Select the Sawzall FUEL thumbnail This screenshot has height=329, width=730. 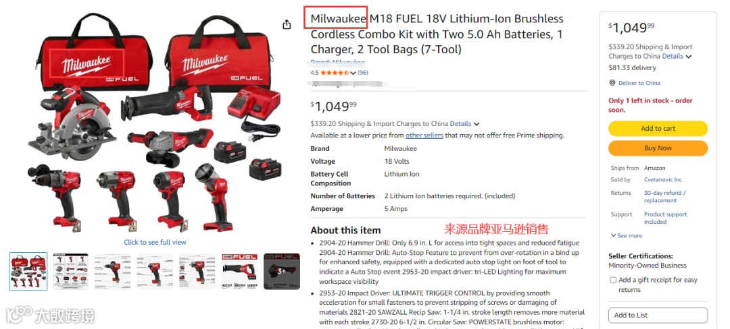pyautogui.click(x=239, y=272)
